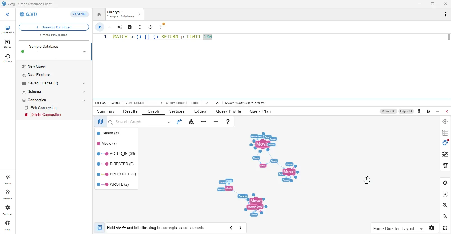The image size is (451, 234).
Task: Add a vertex with the graph plus icon
Action: [216, 121]
